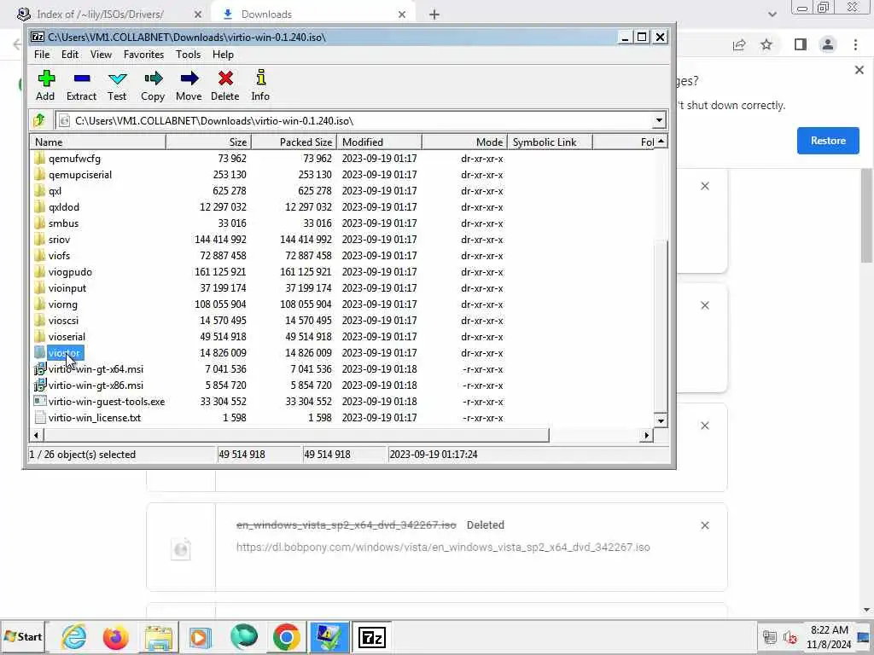Screen dimensions: 874x655
Task: Select the qxldod folder
Action: coord(63,207)
